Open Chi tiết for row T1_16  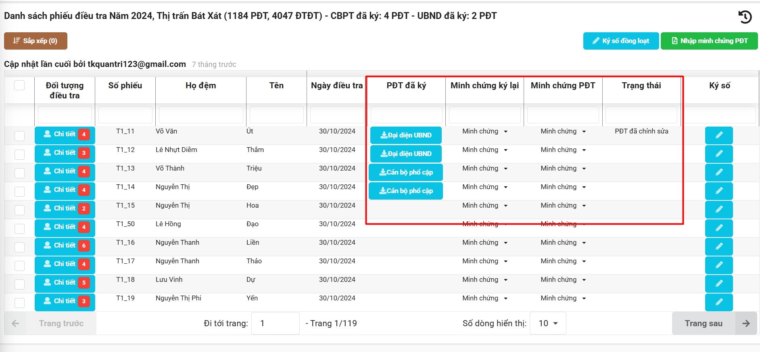[x=65, y=246]
